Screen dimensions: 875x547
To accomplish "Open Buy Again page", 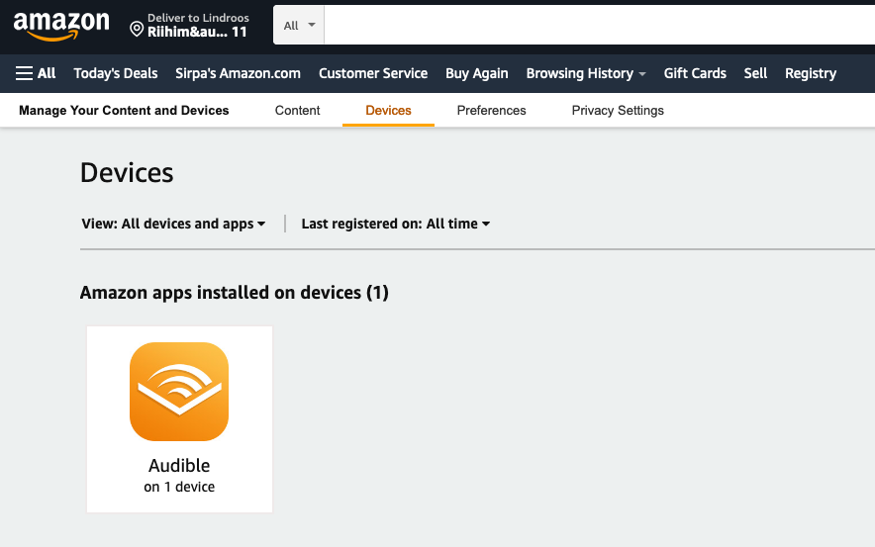I will pos(476,73).
